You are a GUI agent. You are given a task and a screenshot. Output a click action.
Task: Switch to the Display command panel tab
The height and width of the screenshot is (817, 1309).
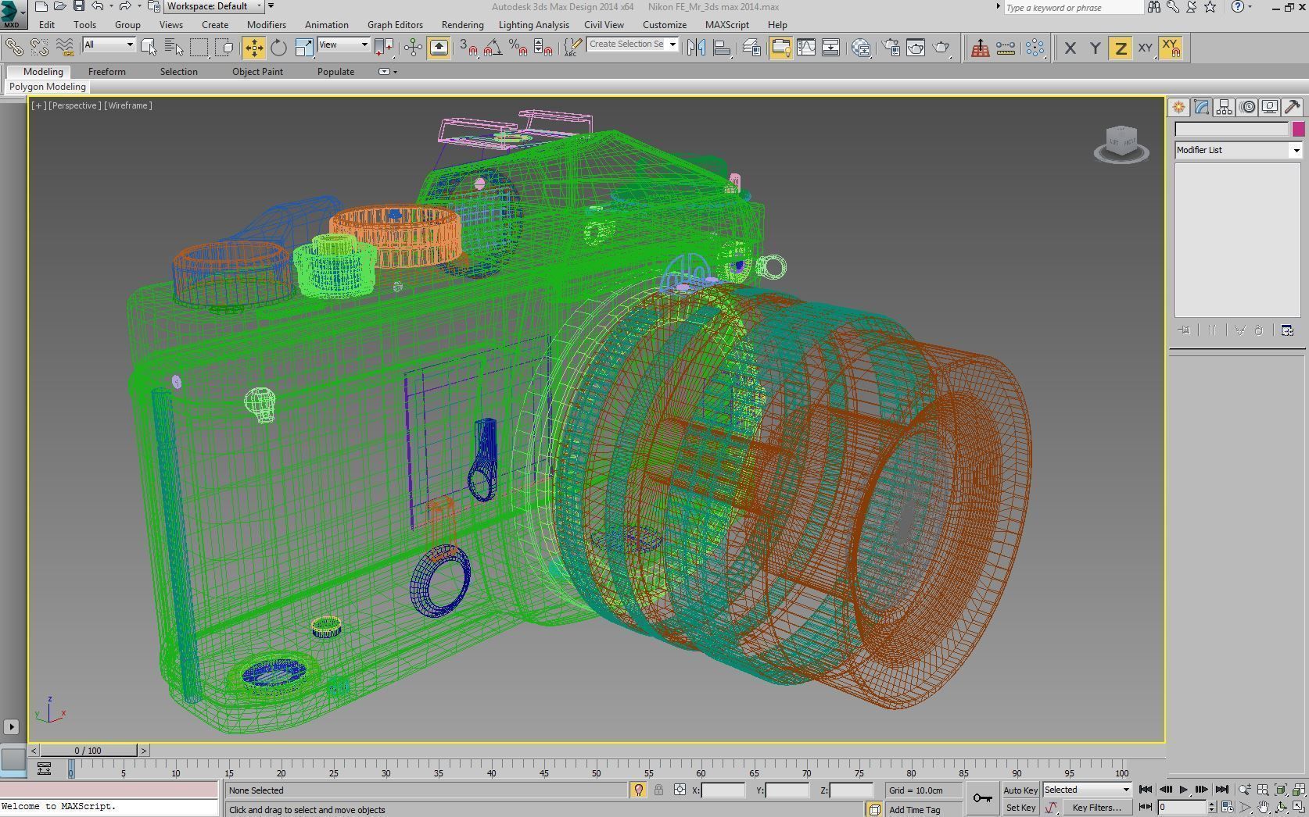[x=1270, y=107]
